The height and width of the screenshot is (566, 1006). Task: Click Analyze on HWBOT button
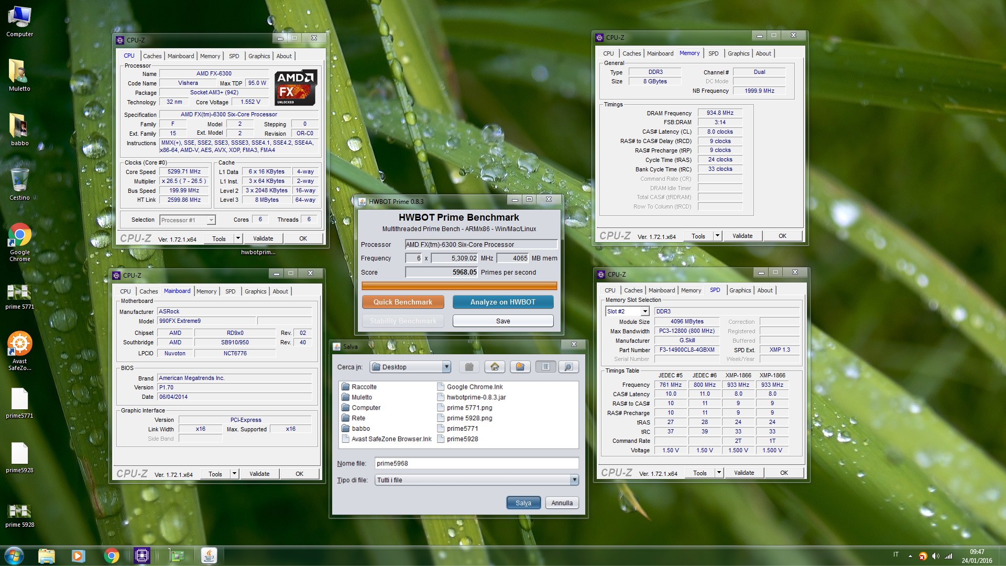pos(502,302)
